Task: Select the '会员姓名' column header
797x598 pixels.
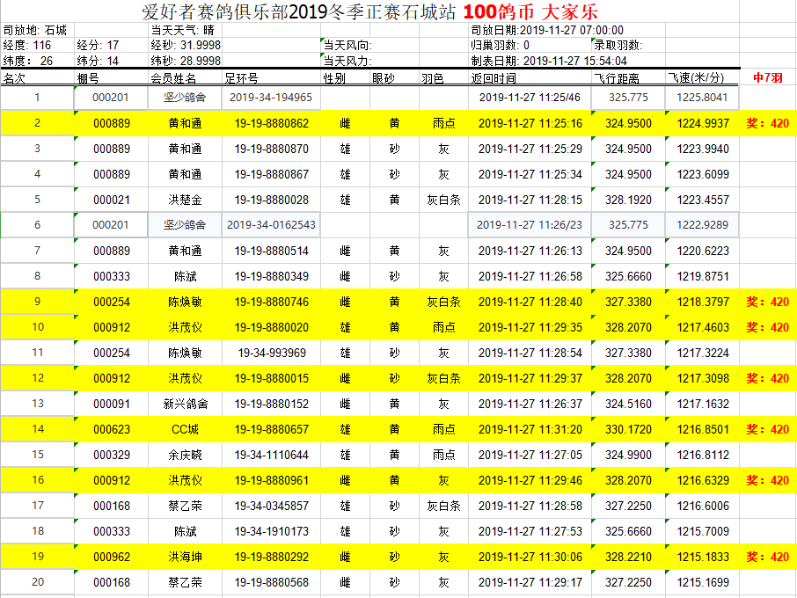Action: (x=173, y=78)
